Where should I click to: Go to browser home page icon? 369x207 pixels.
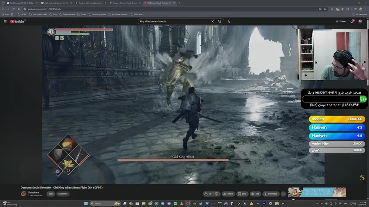click(x=19, y=9)
